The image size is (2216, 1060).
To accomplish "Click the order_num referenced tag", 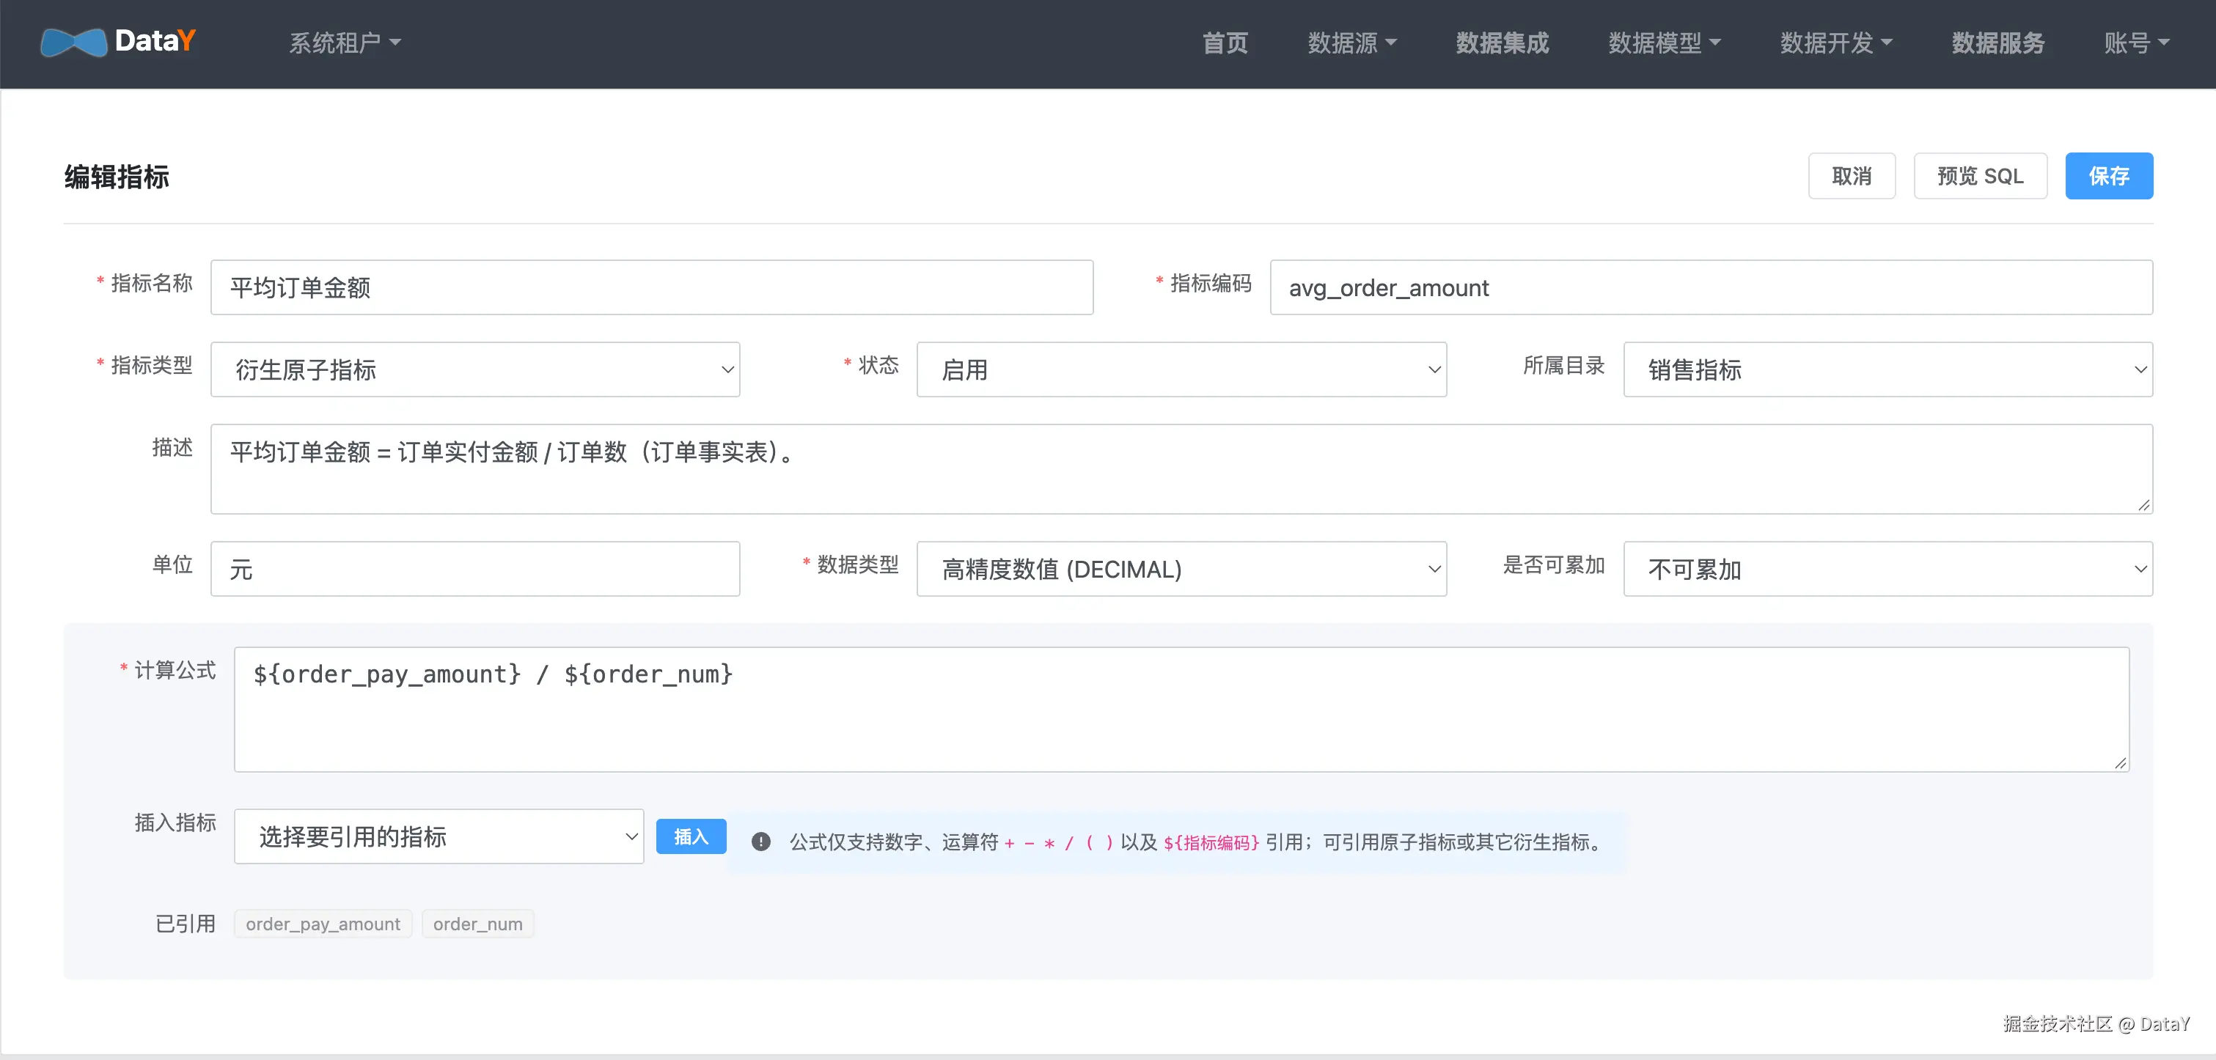I will (477, 924).
